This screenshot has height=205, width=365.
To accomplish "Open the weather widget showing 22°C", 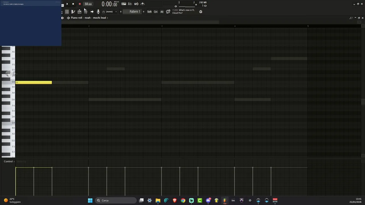I will coord(12,200).
